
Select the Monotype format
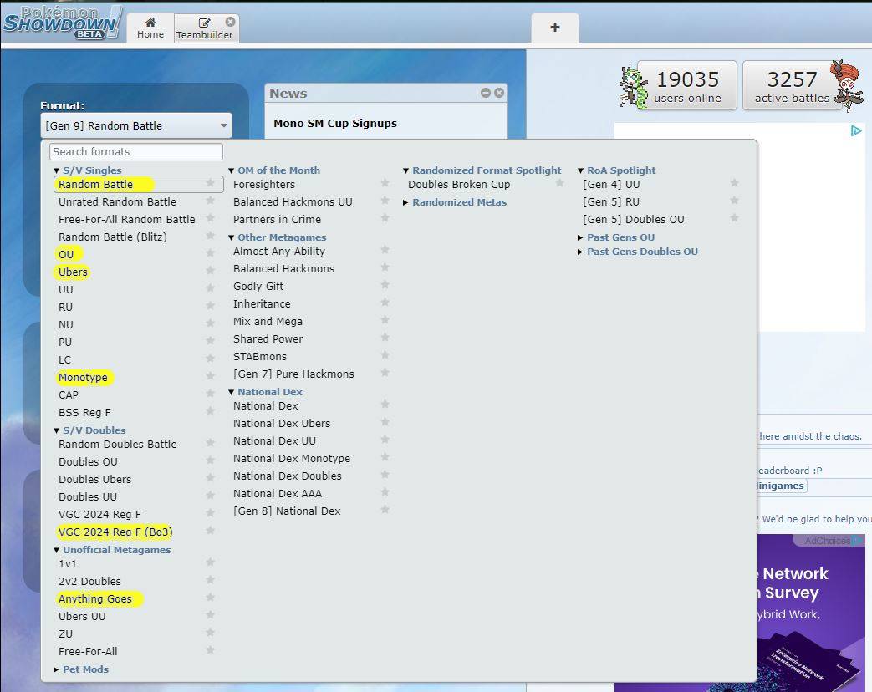click(83, 378)
